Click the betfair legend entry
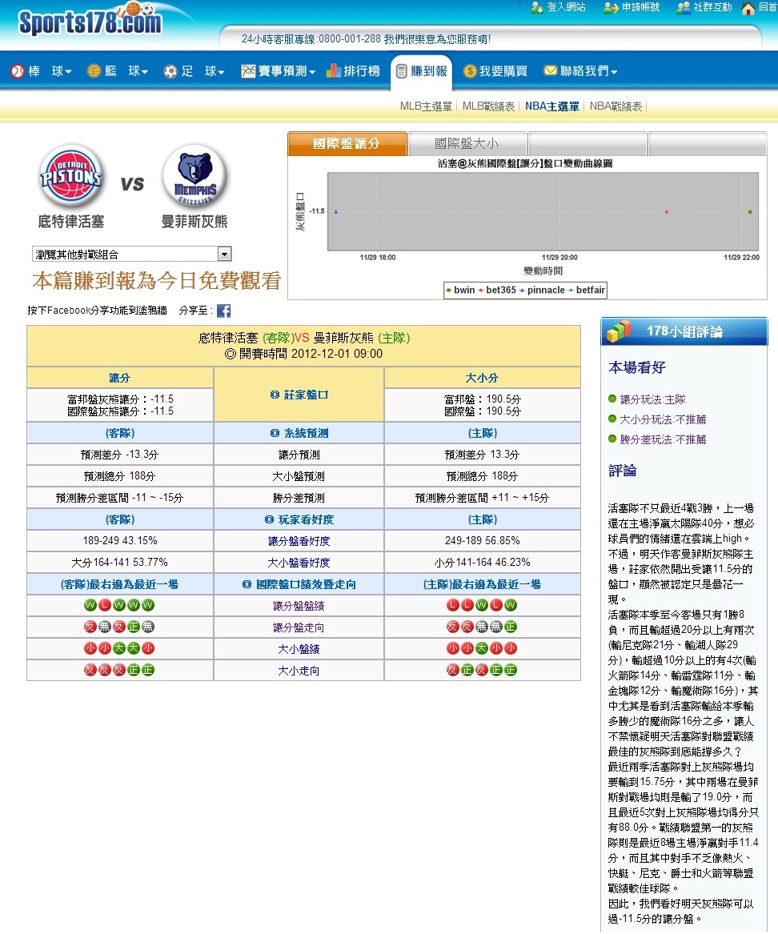Viewport: 778px width, 934px height. [x=586, y=290]
